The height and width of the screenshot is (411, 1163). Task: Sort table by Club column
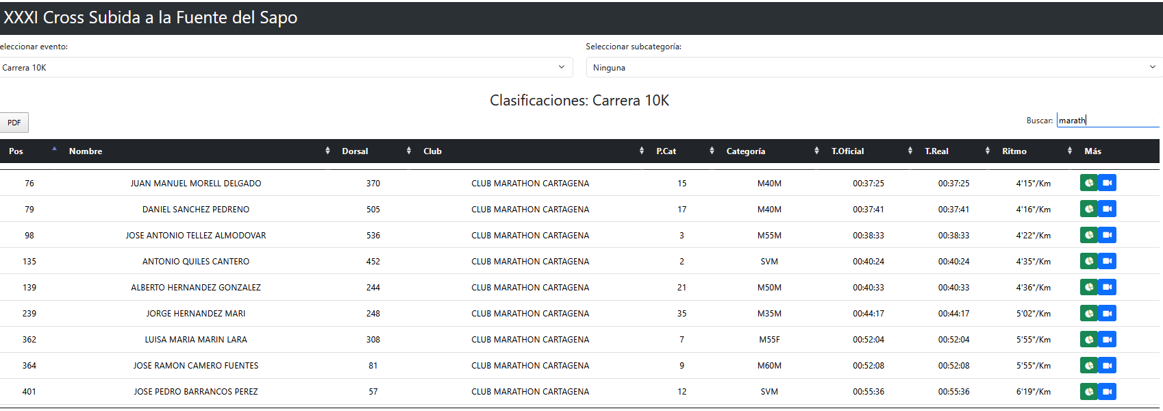click(532, 151)
